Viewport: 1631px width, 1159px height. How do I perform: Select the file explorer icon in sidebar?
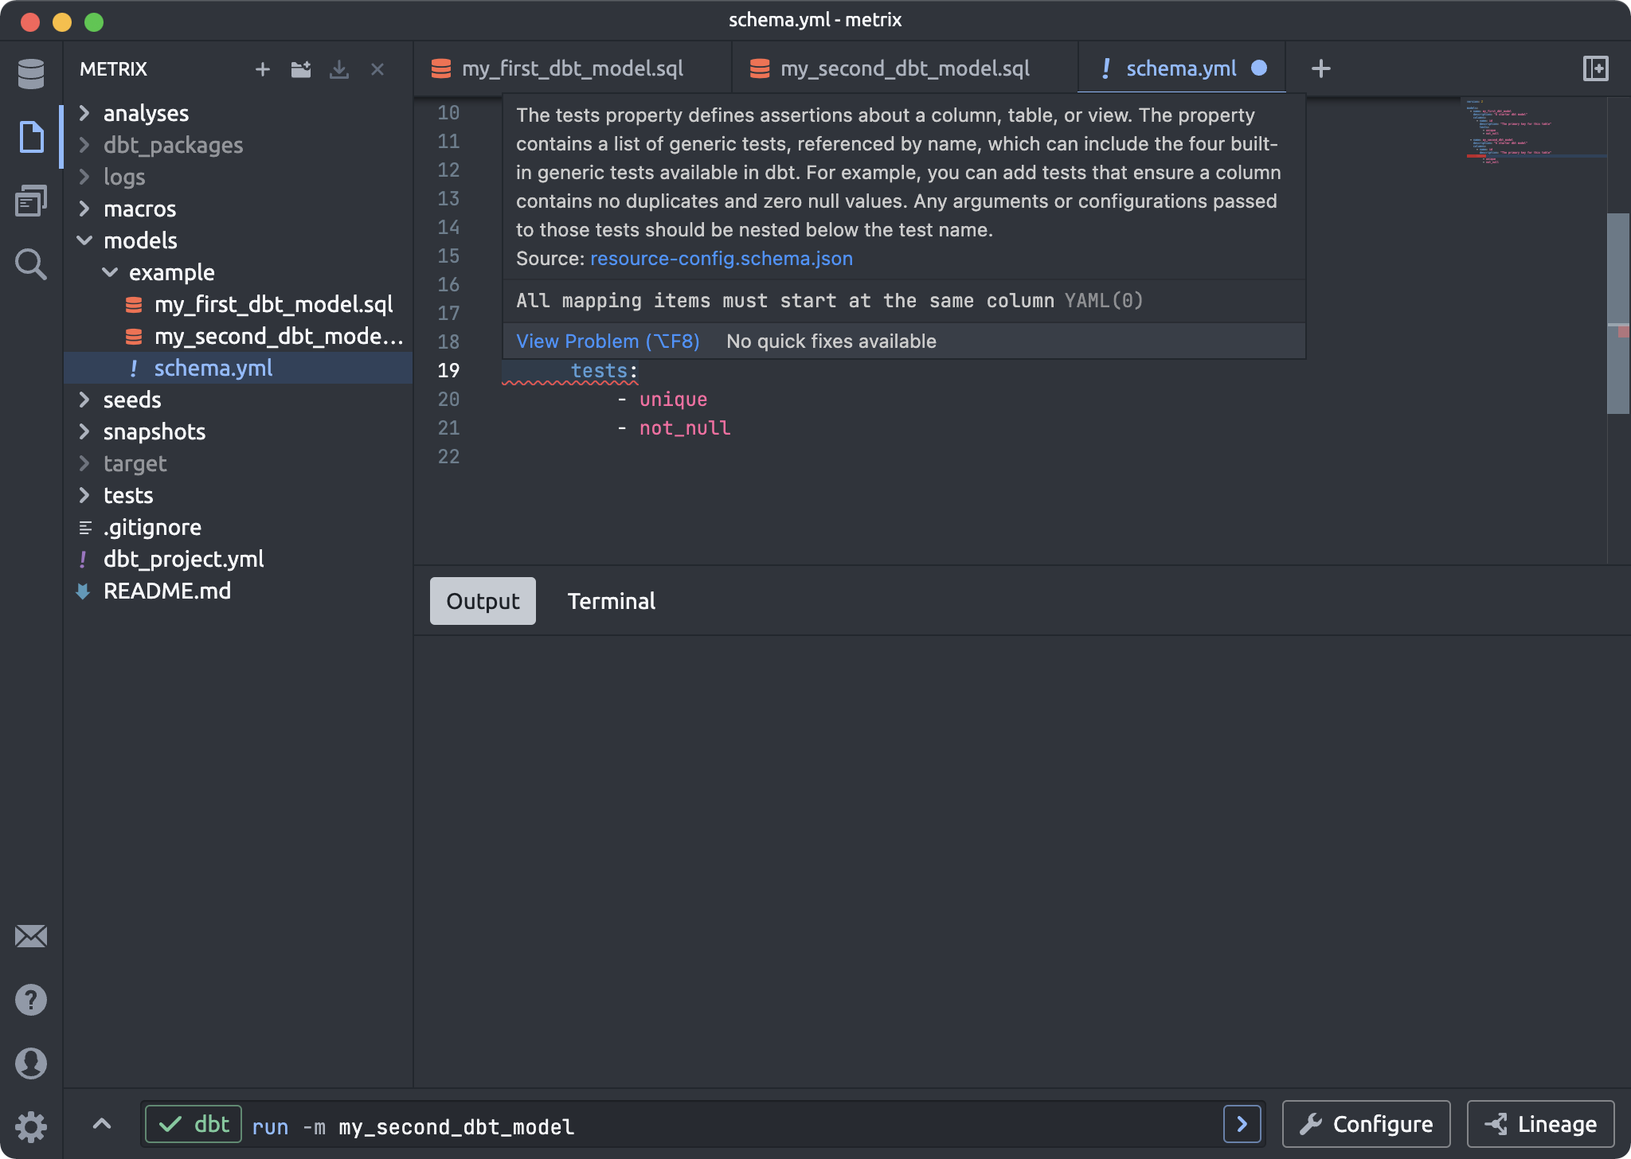[31, 137]
